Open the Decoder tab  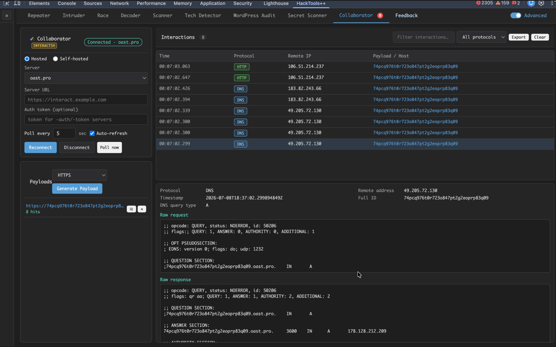pos(130,16)
